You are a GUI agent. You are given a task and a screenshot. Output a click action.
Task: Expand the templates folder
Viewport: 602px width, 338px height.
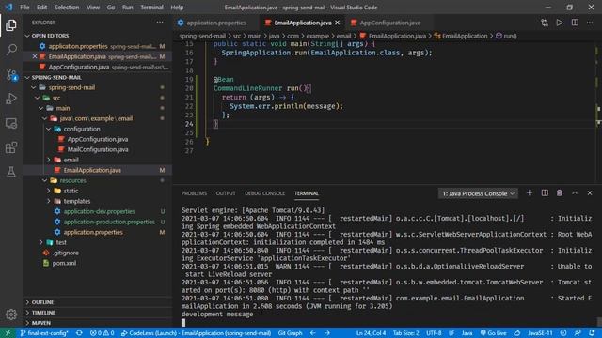pos(49,201)
